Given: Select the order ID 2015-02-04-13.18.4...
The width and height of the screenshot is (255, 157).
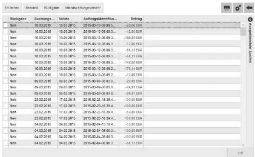Looking at the screenshot, I should (99, 124).
